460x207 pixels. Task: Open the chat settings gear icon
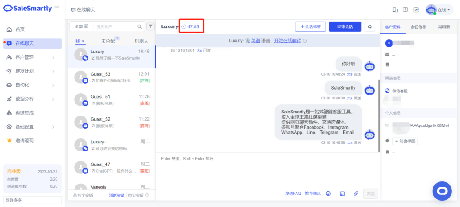(370, 27)
